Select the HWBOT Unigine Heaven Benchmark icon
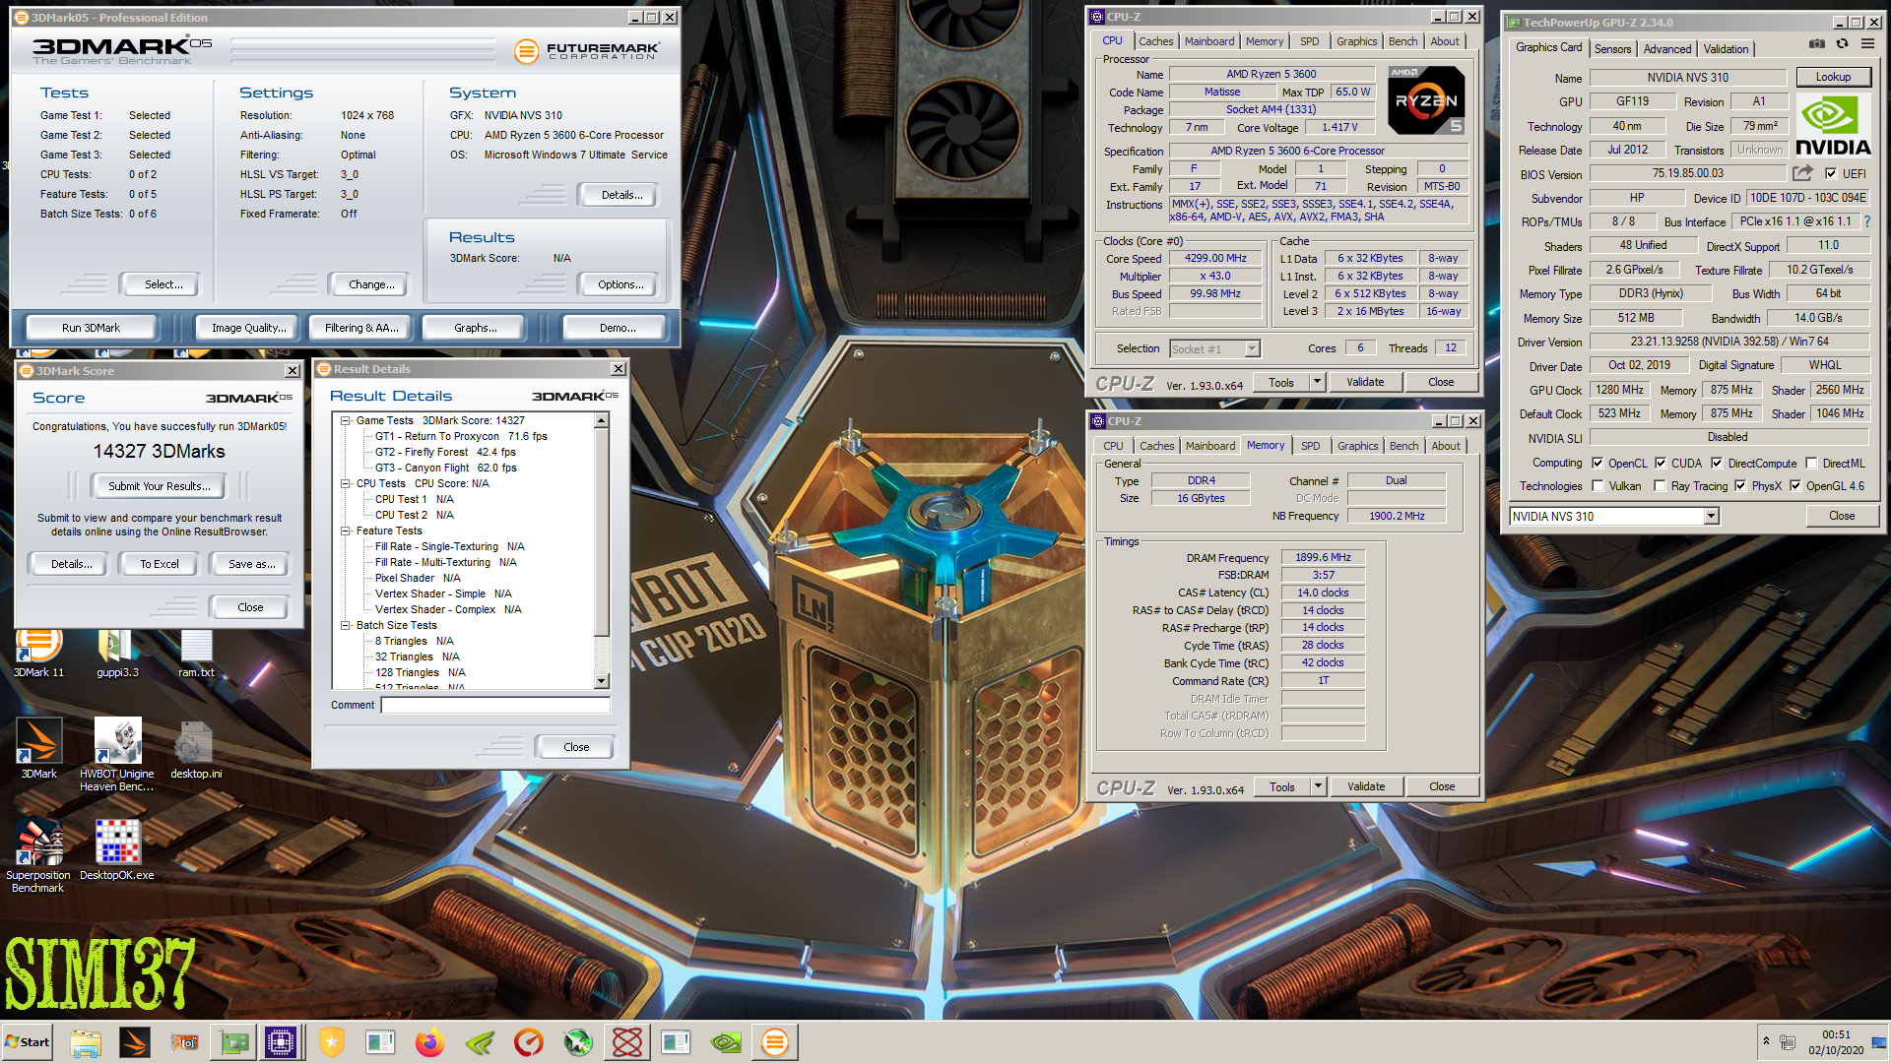Viewport: 1891px width, 1063px height. [x=117, y=754]
